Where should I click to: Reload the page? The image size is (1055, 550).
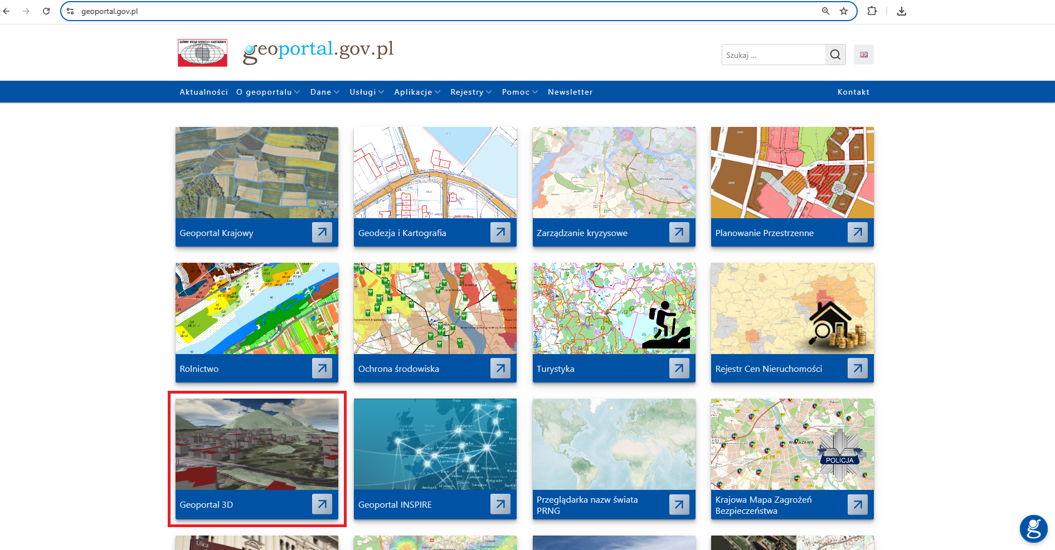[x=46, y=11]
